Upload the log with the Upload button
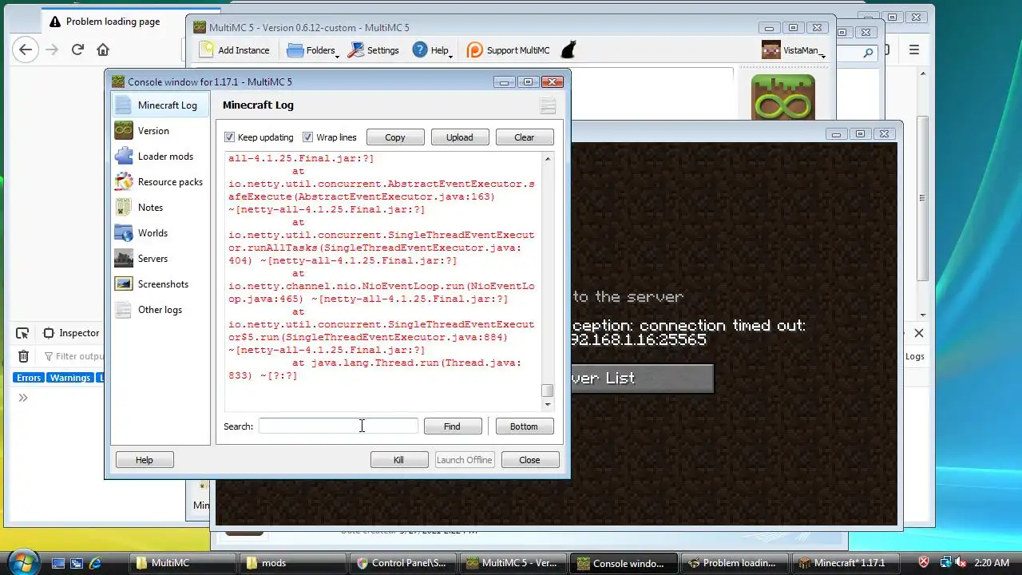Viewport: 1022px width, 575px height. coord(460,137)
